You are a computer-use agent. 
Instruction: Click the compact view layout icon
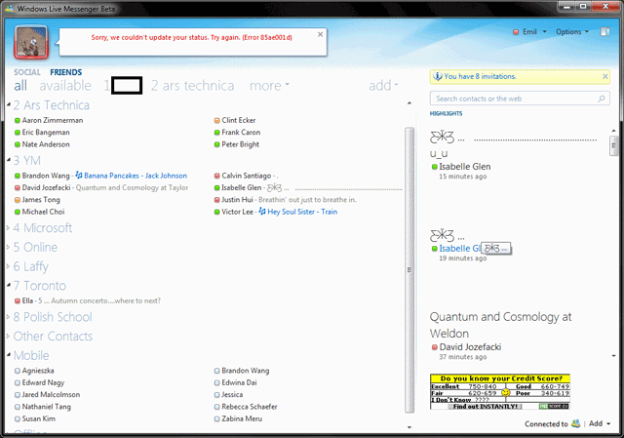click(x=604, y=32)
